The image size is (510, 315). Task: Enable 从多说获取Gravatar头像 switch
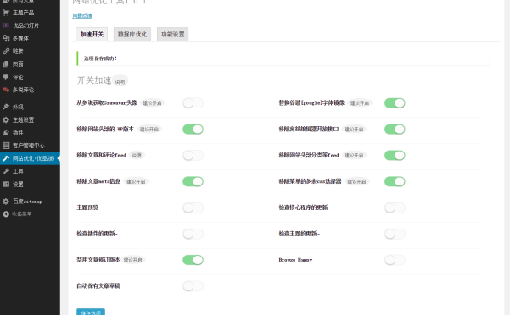click(193, 103)
